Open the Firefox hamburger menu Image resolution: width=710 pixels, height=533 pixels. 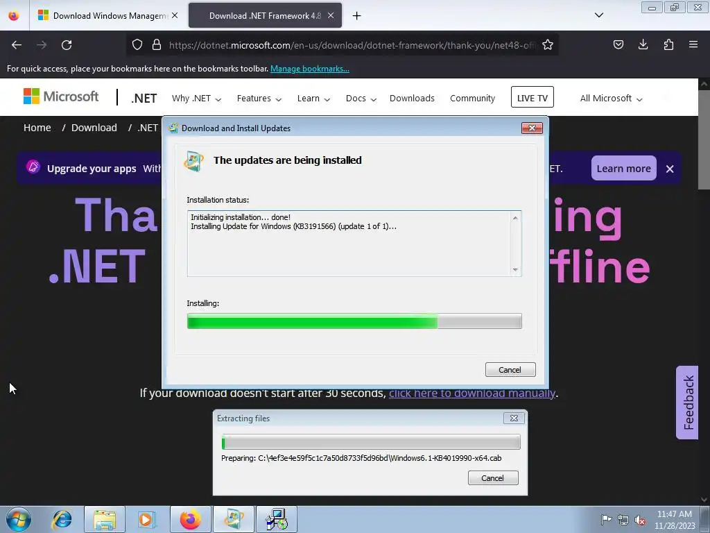(693, 44)
